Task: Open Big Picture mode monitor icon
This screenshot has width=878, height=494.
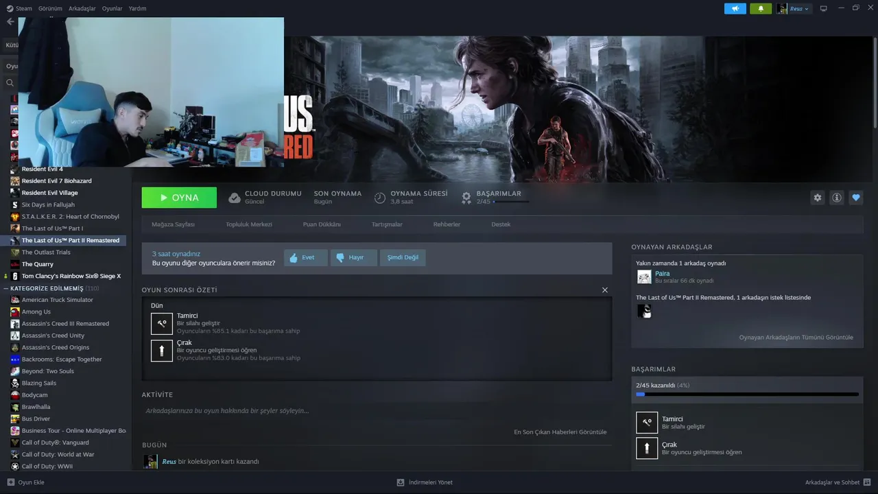Action: pos(823,8)
